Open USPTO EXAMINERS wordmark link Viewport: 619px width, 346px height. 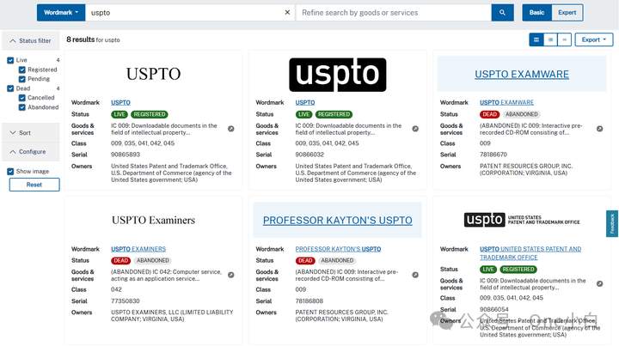click(x=138, y=249)
